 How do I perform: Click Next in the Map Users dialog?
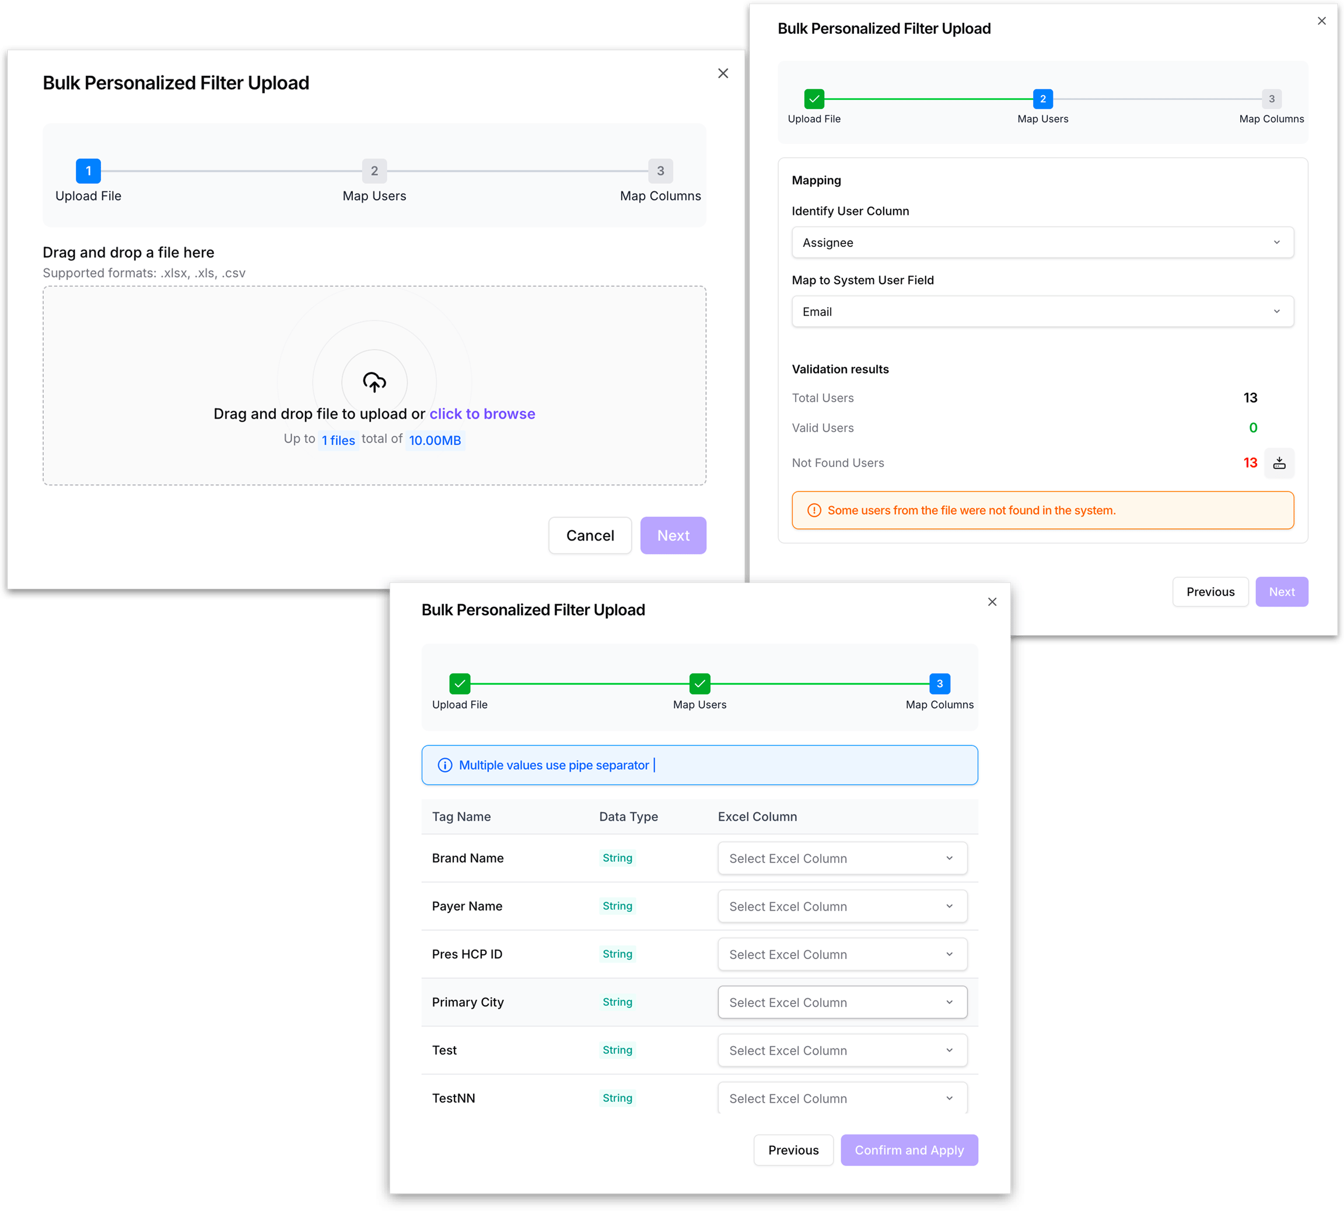click(1281, 592)
